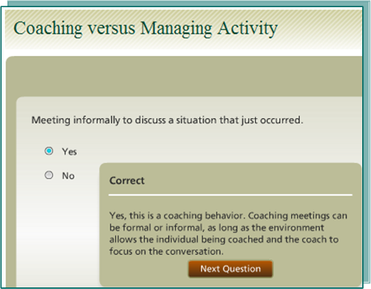This screenshot has width=371, height=289.
Task: Click the Coaching versus Managing Activity title
Action: click(x=146, y=29)
